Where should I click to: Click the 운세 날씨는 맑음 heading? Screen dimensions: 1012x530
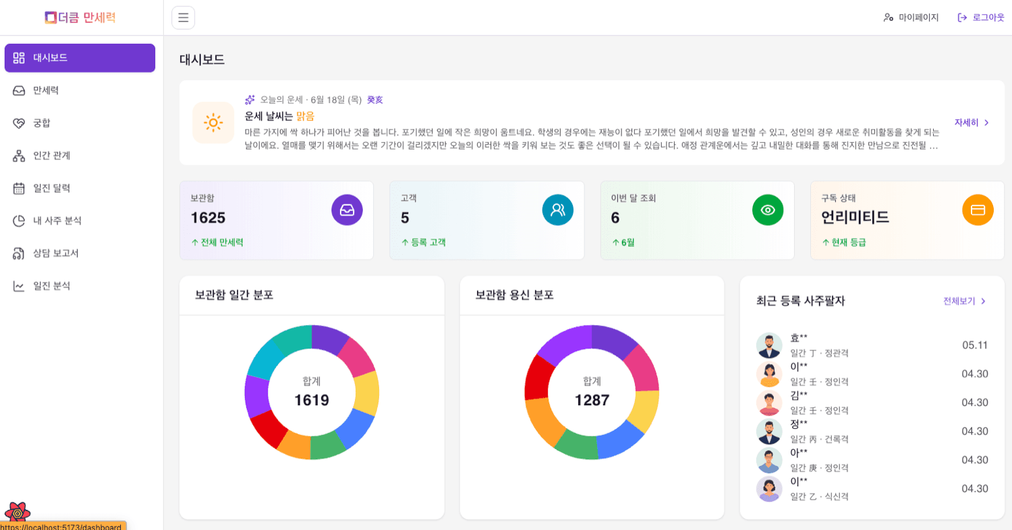(279, 116)
